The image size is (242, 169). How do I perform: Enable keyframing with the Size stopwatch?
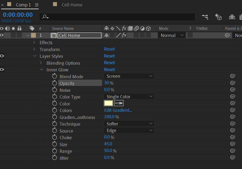(x=55, y=144)
